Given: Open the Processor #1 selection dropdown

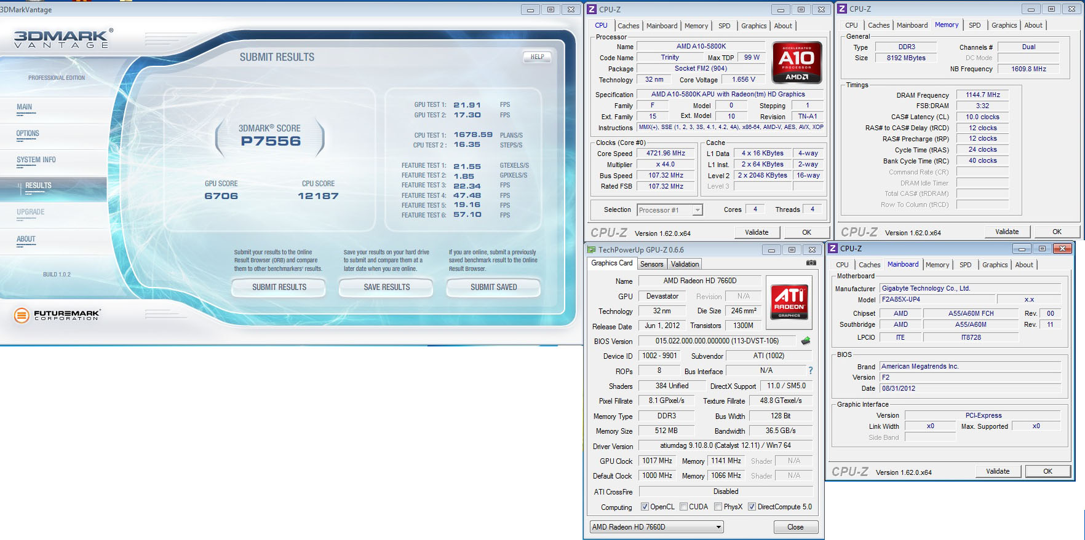Looking at the screenshot, I should 670,210.
